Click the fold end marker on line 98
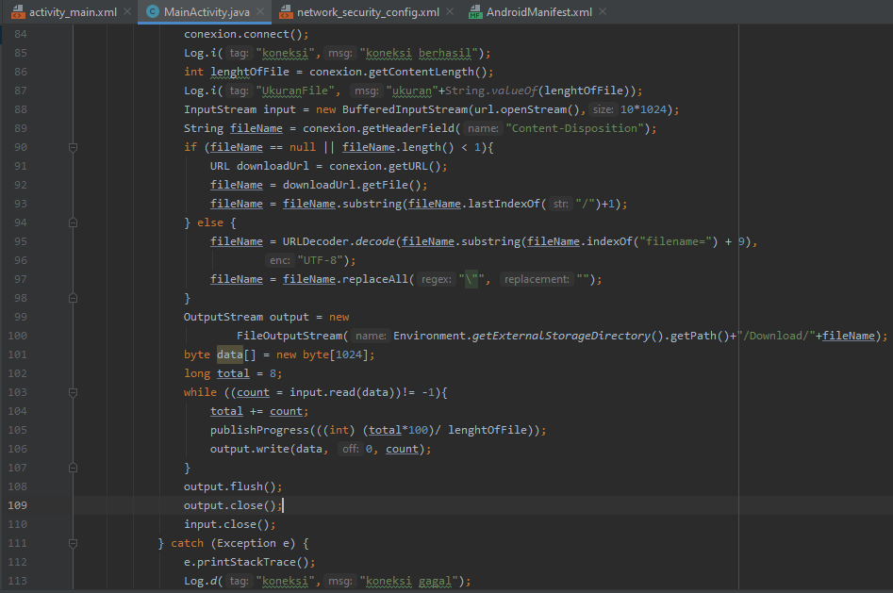This screenshot has width=893, height=593. point(73,298)
